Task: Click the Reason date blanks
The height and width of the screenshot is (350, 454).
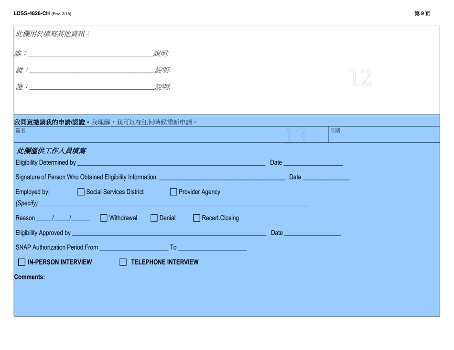Action: coord(62,218)
